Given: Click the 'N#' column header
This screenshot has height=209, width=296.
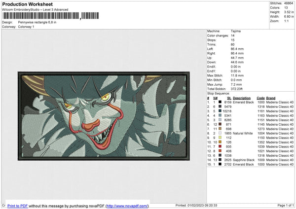Looking at the screenshot, I should [x=215, y=98].
